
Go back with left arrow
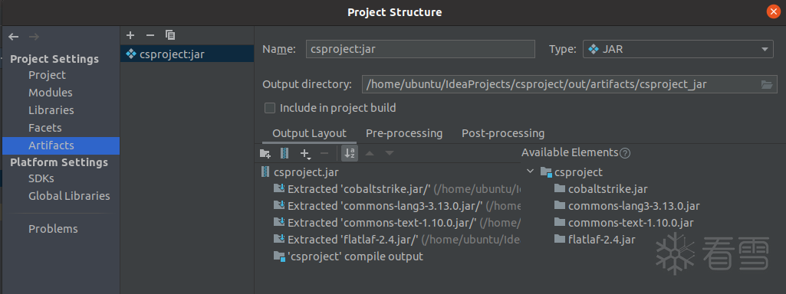tap(14, 37)
